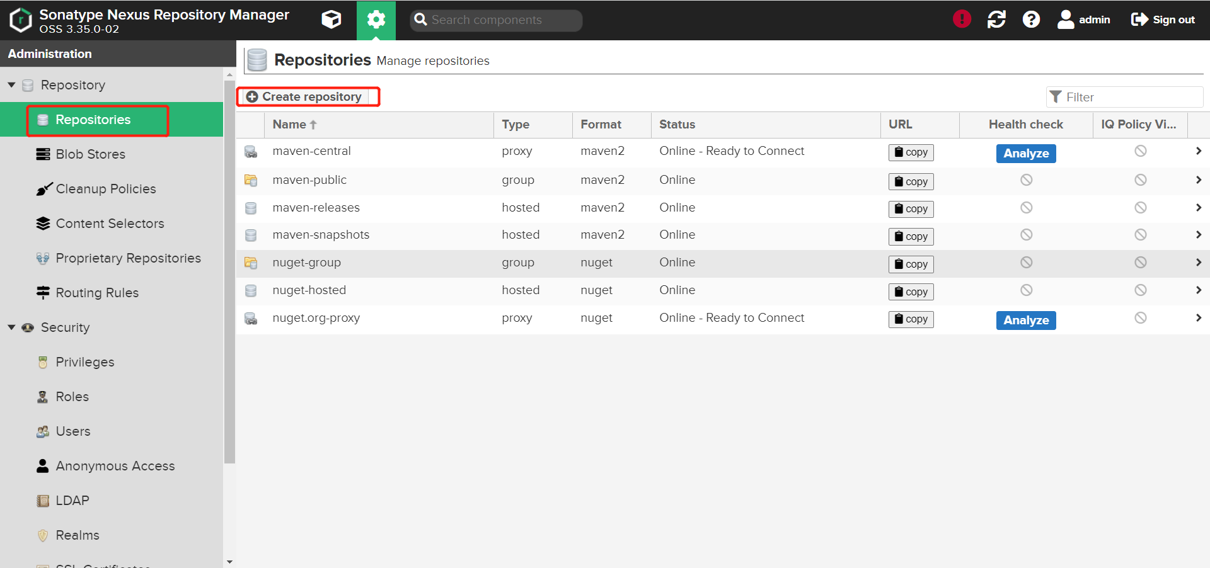1210x568 pixels.
Task: Expand the maven-releases row chevron
Action: 1198,208
